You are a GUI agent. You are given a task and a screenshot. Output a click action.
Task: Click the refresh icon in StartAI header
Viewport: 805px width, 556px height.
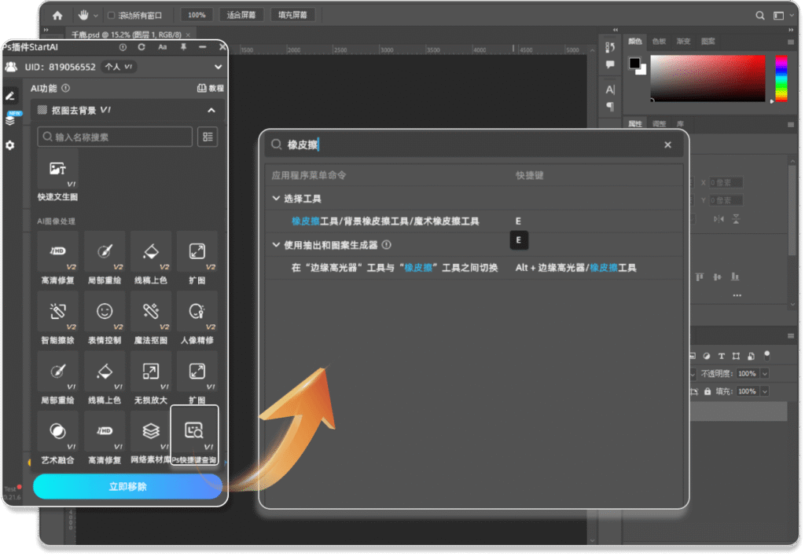pyautogui.click(x=142, y=47)
